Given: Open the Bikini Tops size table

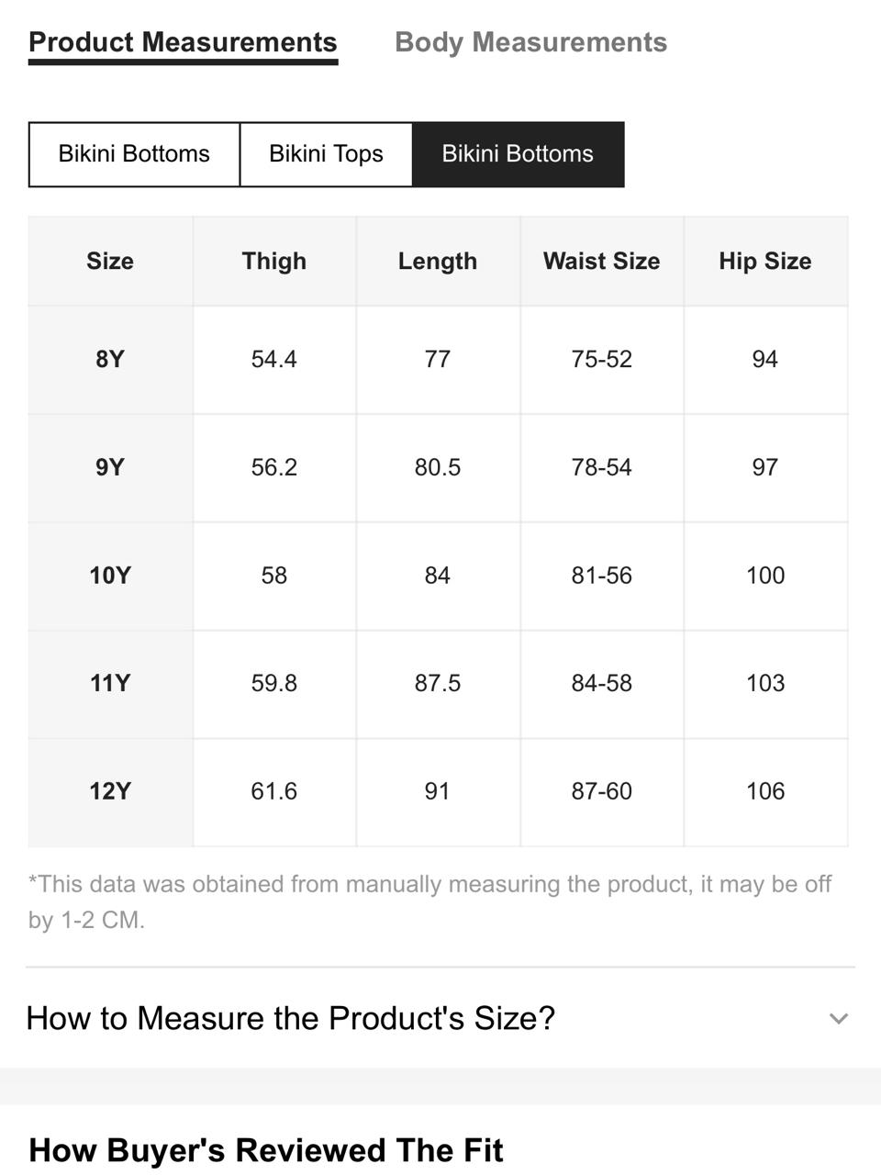Looking at the screenshot, I should [x=326, y=154].
